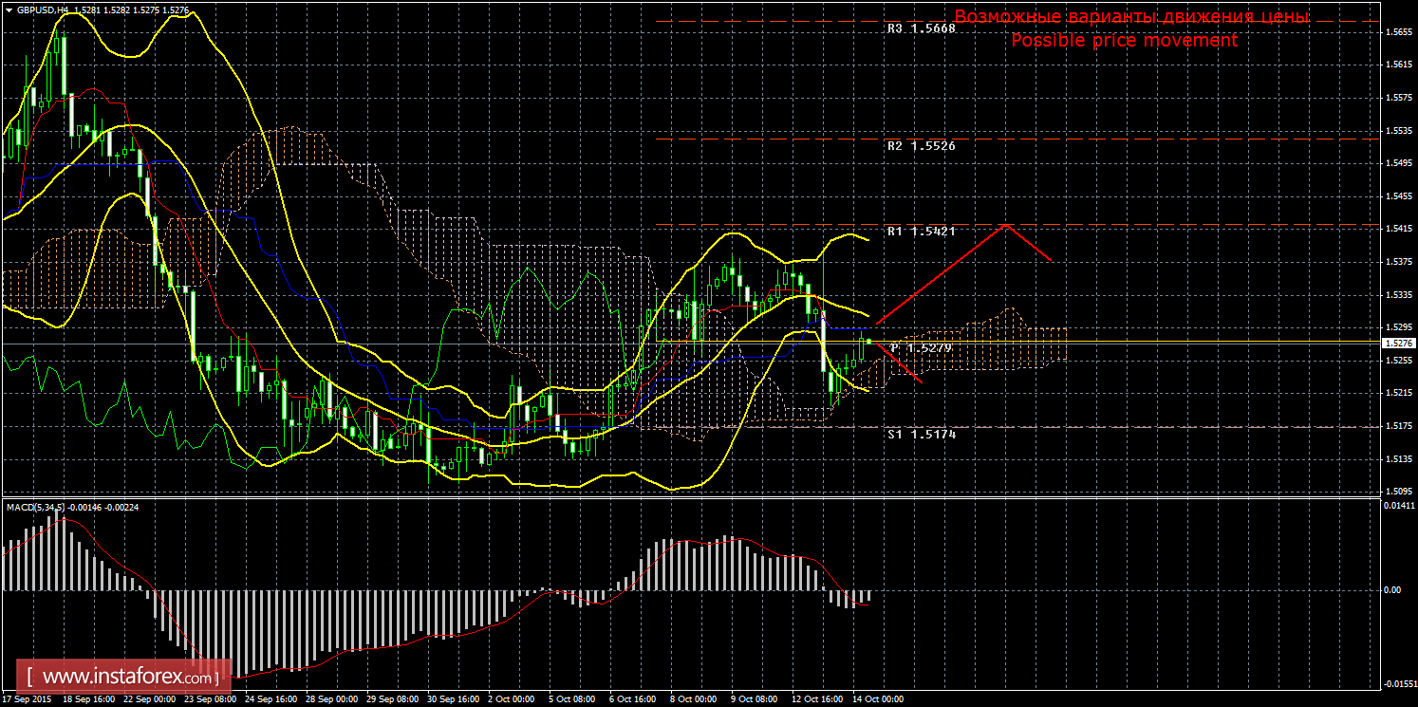
Task: Select the R1 1.5421 resistance label
Action: point(921,232)
